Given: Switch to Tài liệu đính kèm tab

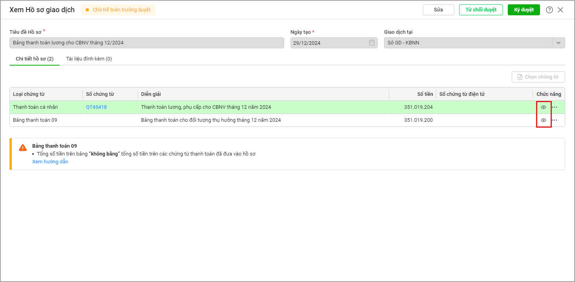Looking at the screenshot, I should [89, 59].
